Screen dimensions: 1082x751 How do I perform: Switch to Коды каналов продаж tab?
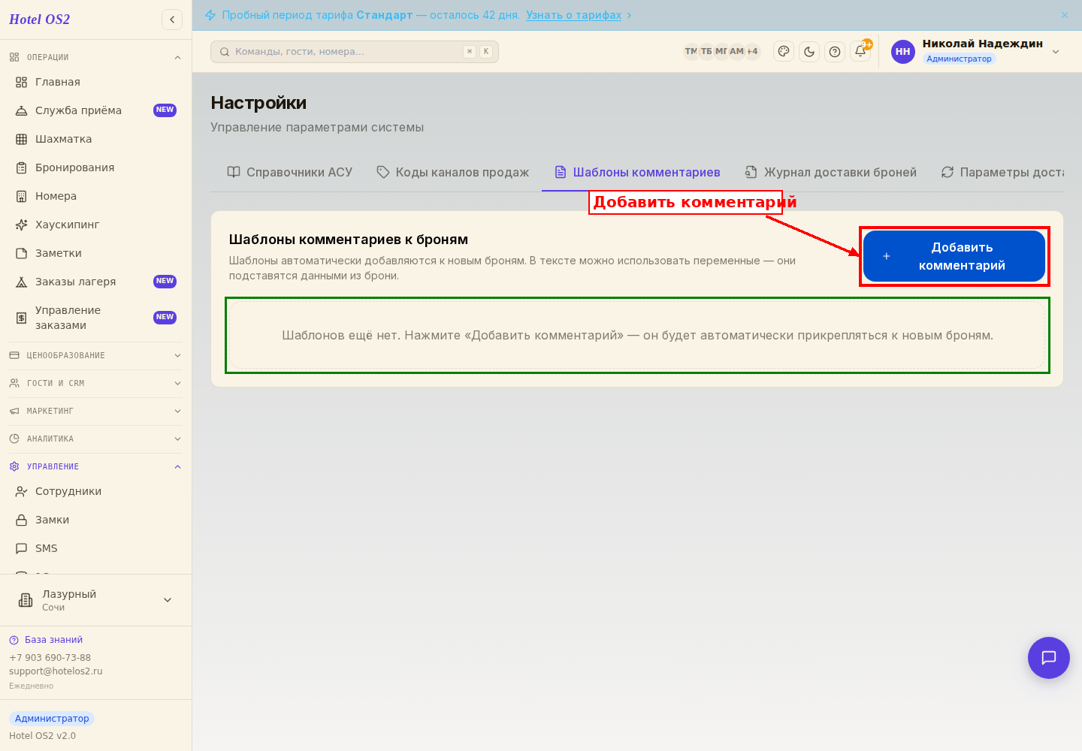click(x=453, y=172)
